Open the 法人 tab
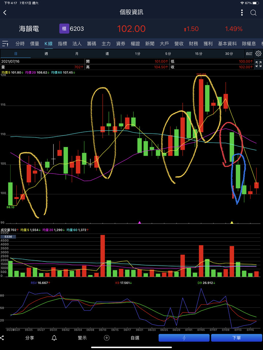Screen dimensions: 263x350 77,43
